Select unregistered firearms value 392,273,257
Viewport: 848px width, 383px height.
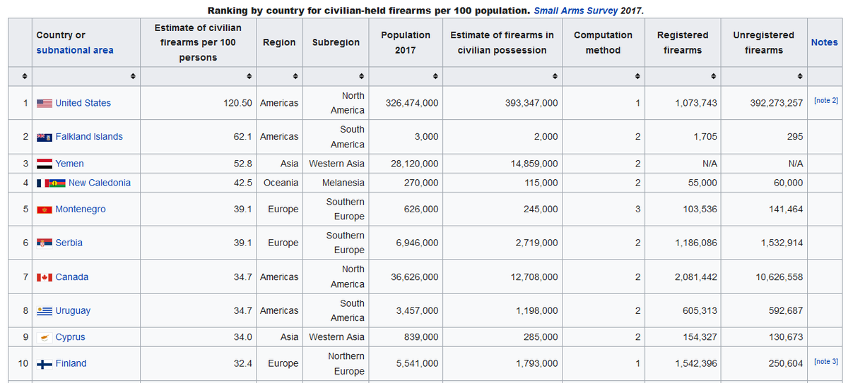pyautogui.click(x=777, y=103)
